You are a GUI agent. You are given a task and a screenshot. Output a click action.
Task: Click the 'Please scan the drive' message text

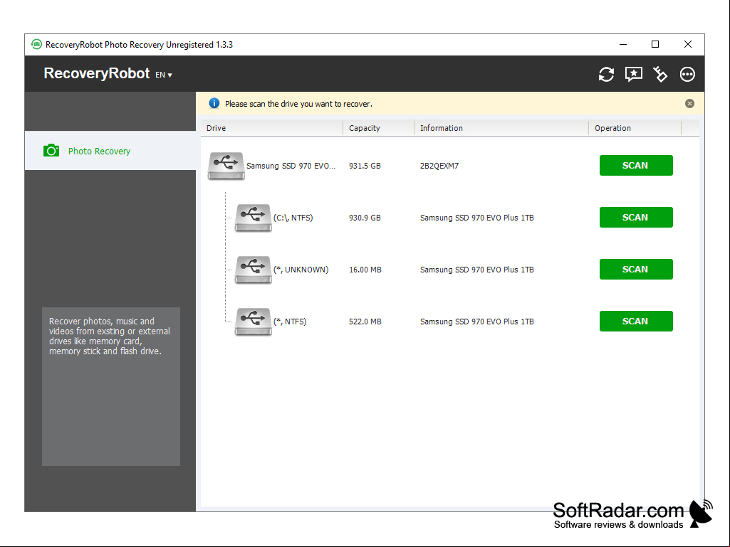298,104
